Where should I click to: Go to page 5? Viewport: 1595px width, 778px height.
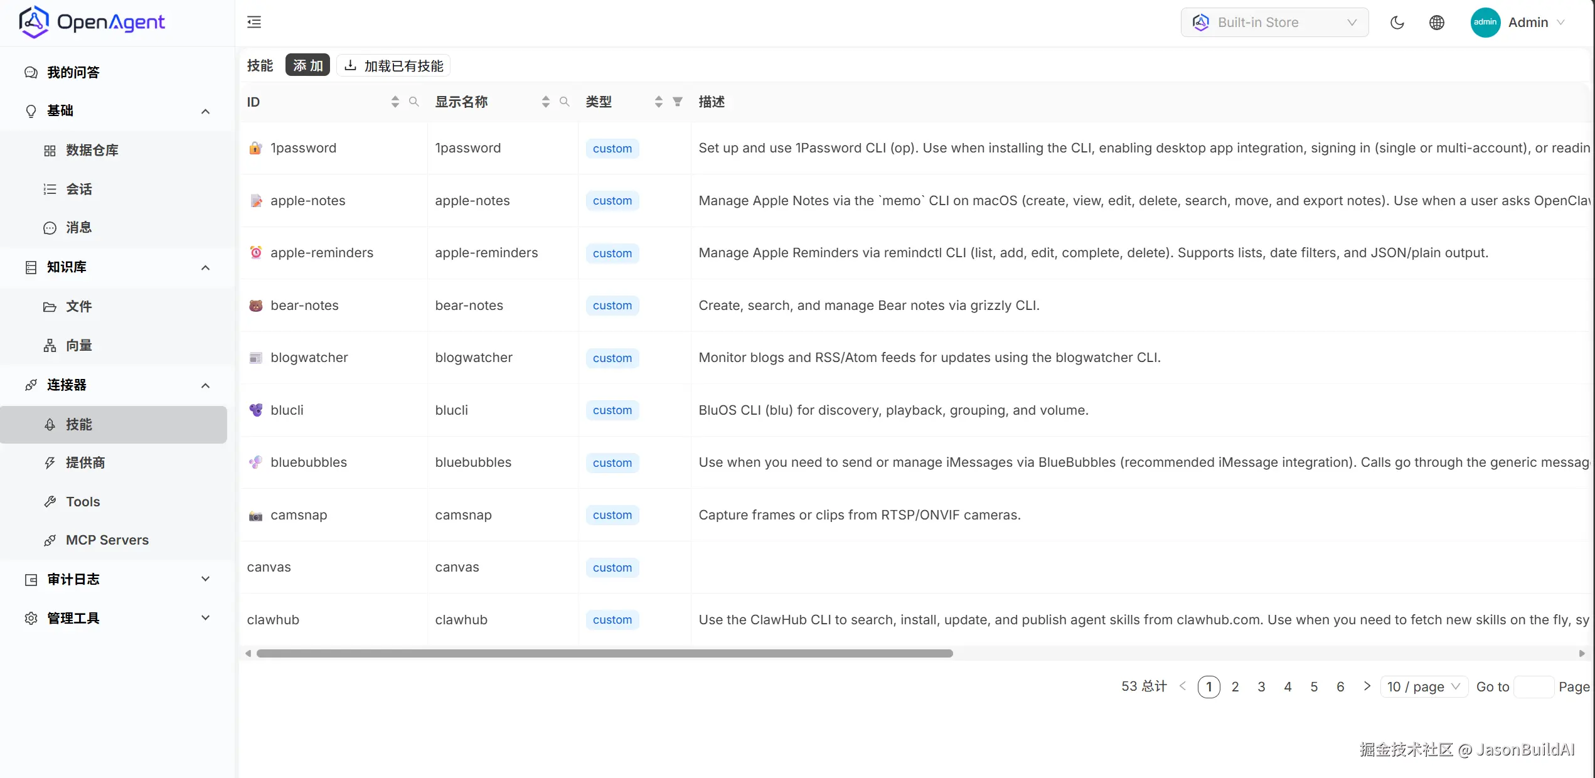pyautogui.click(x=1314, y=687)
